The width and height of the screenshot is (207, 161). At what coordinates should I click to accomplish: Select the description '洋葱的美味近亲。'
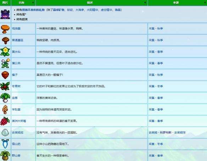pyautogui.click(x=47, y=98)
